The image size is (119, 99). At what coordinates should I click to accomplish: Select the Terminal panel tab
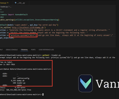[x=24, y=50]
